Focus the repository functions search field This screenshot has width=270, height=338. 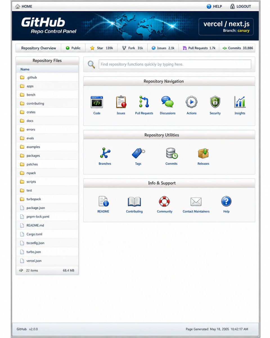(x=175, y=64)
